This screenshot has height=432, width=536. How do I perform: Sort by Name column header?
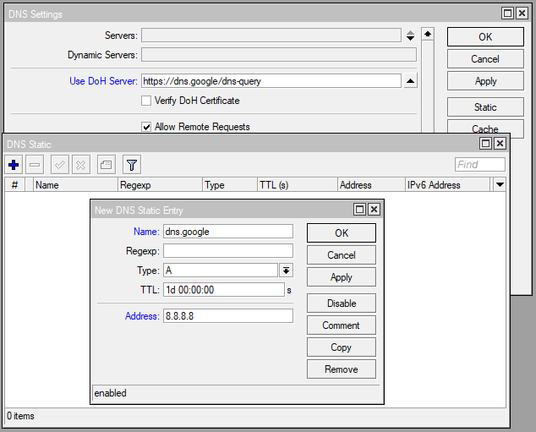[75, 185]
